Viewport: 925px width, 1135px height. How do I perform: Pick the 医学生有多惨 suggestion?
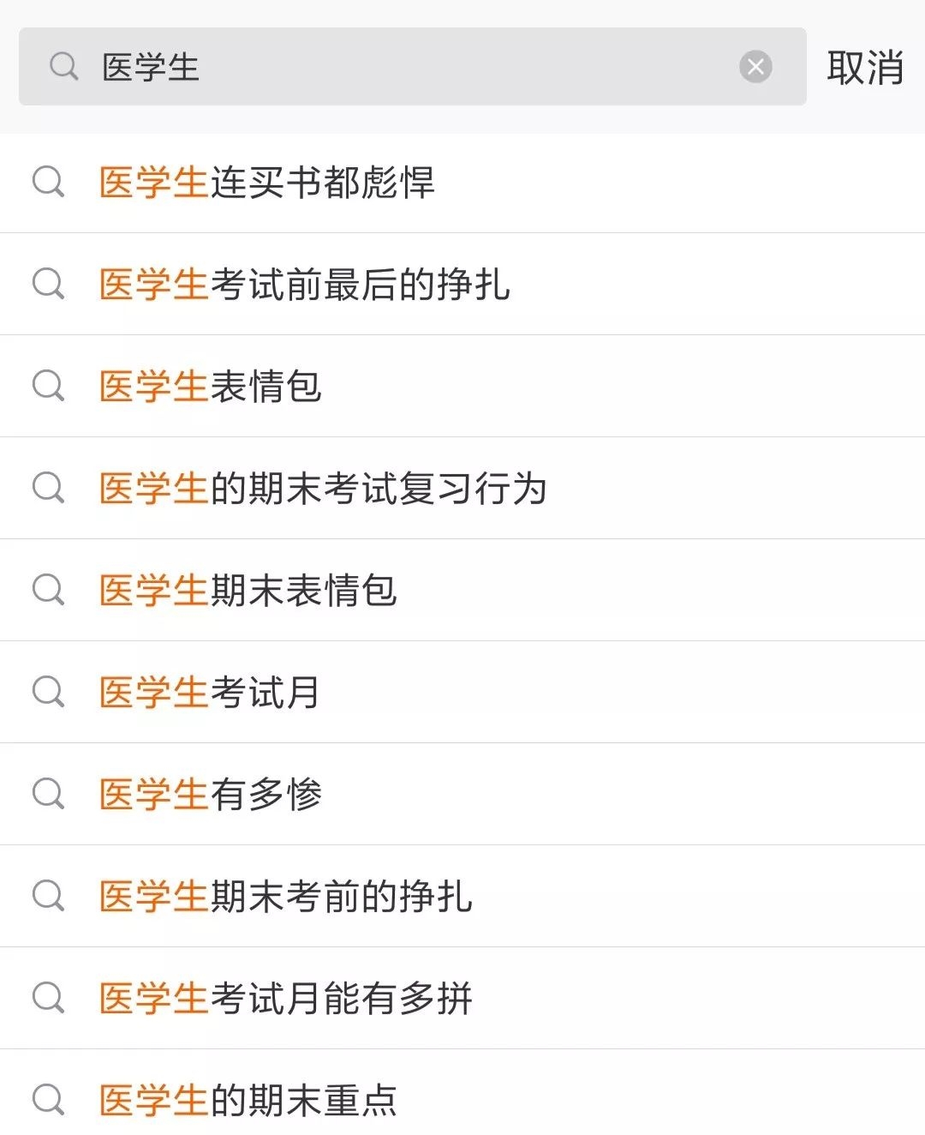[211, 795]
